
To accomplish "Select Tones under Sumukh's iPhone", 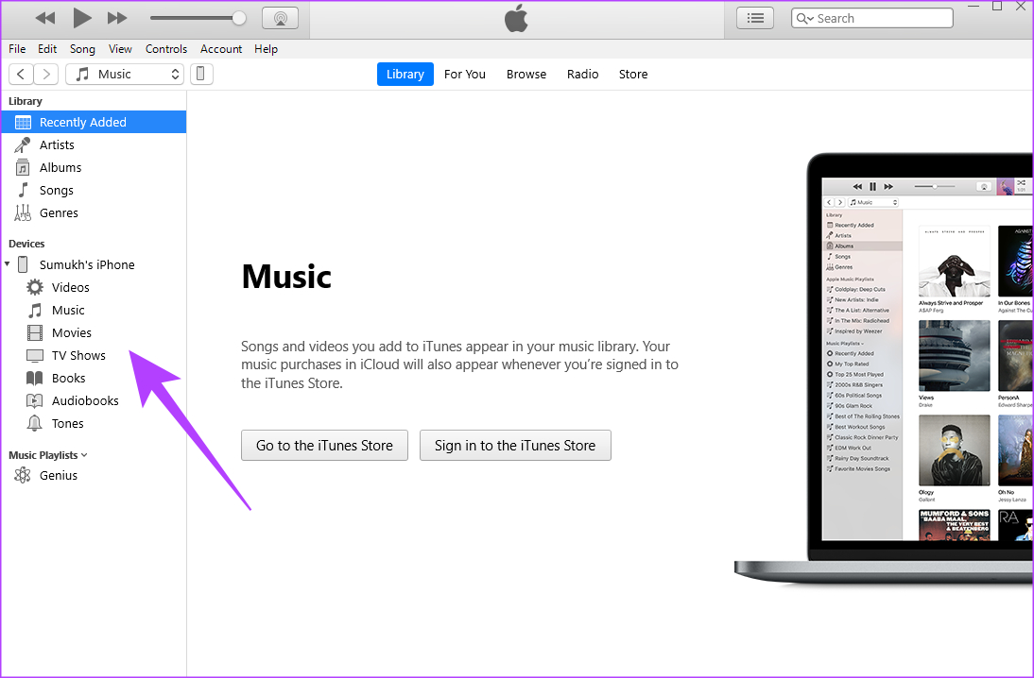I will pyautogui.click(x=66, y=423).
